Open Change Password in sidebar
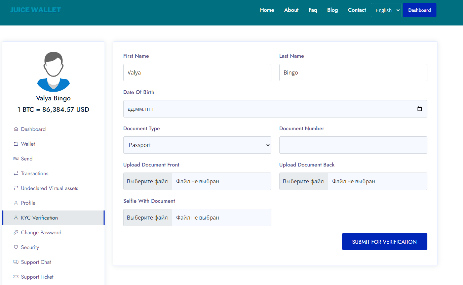 click(x=41, y=233)
